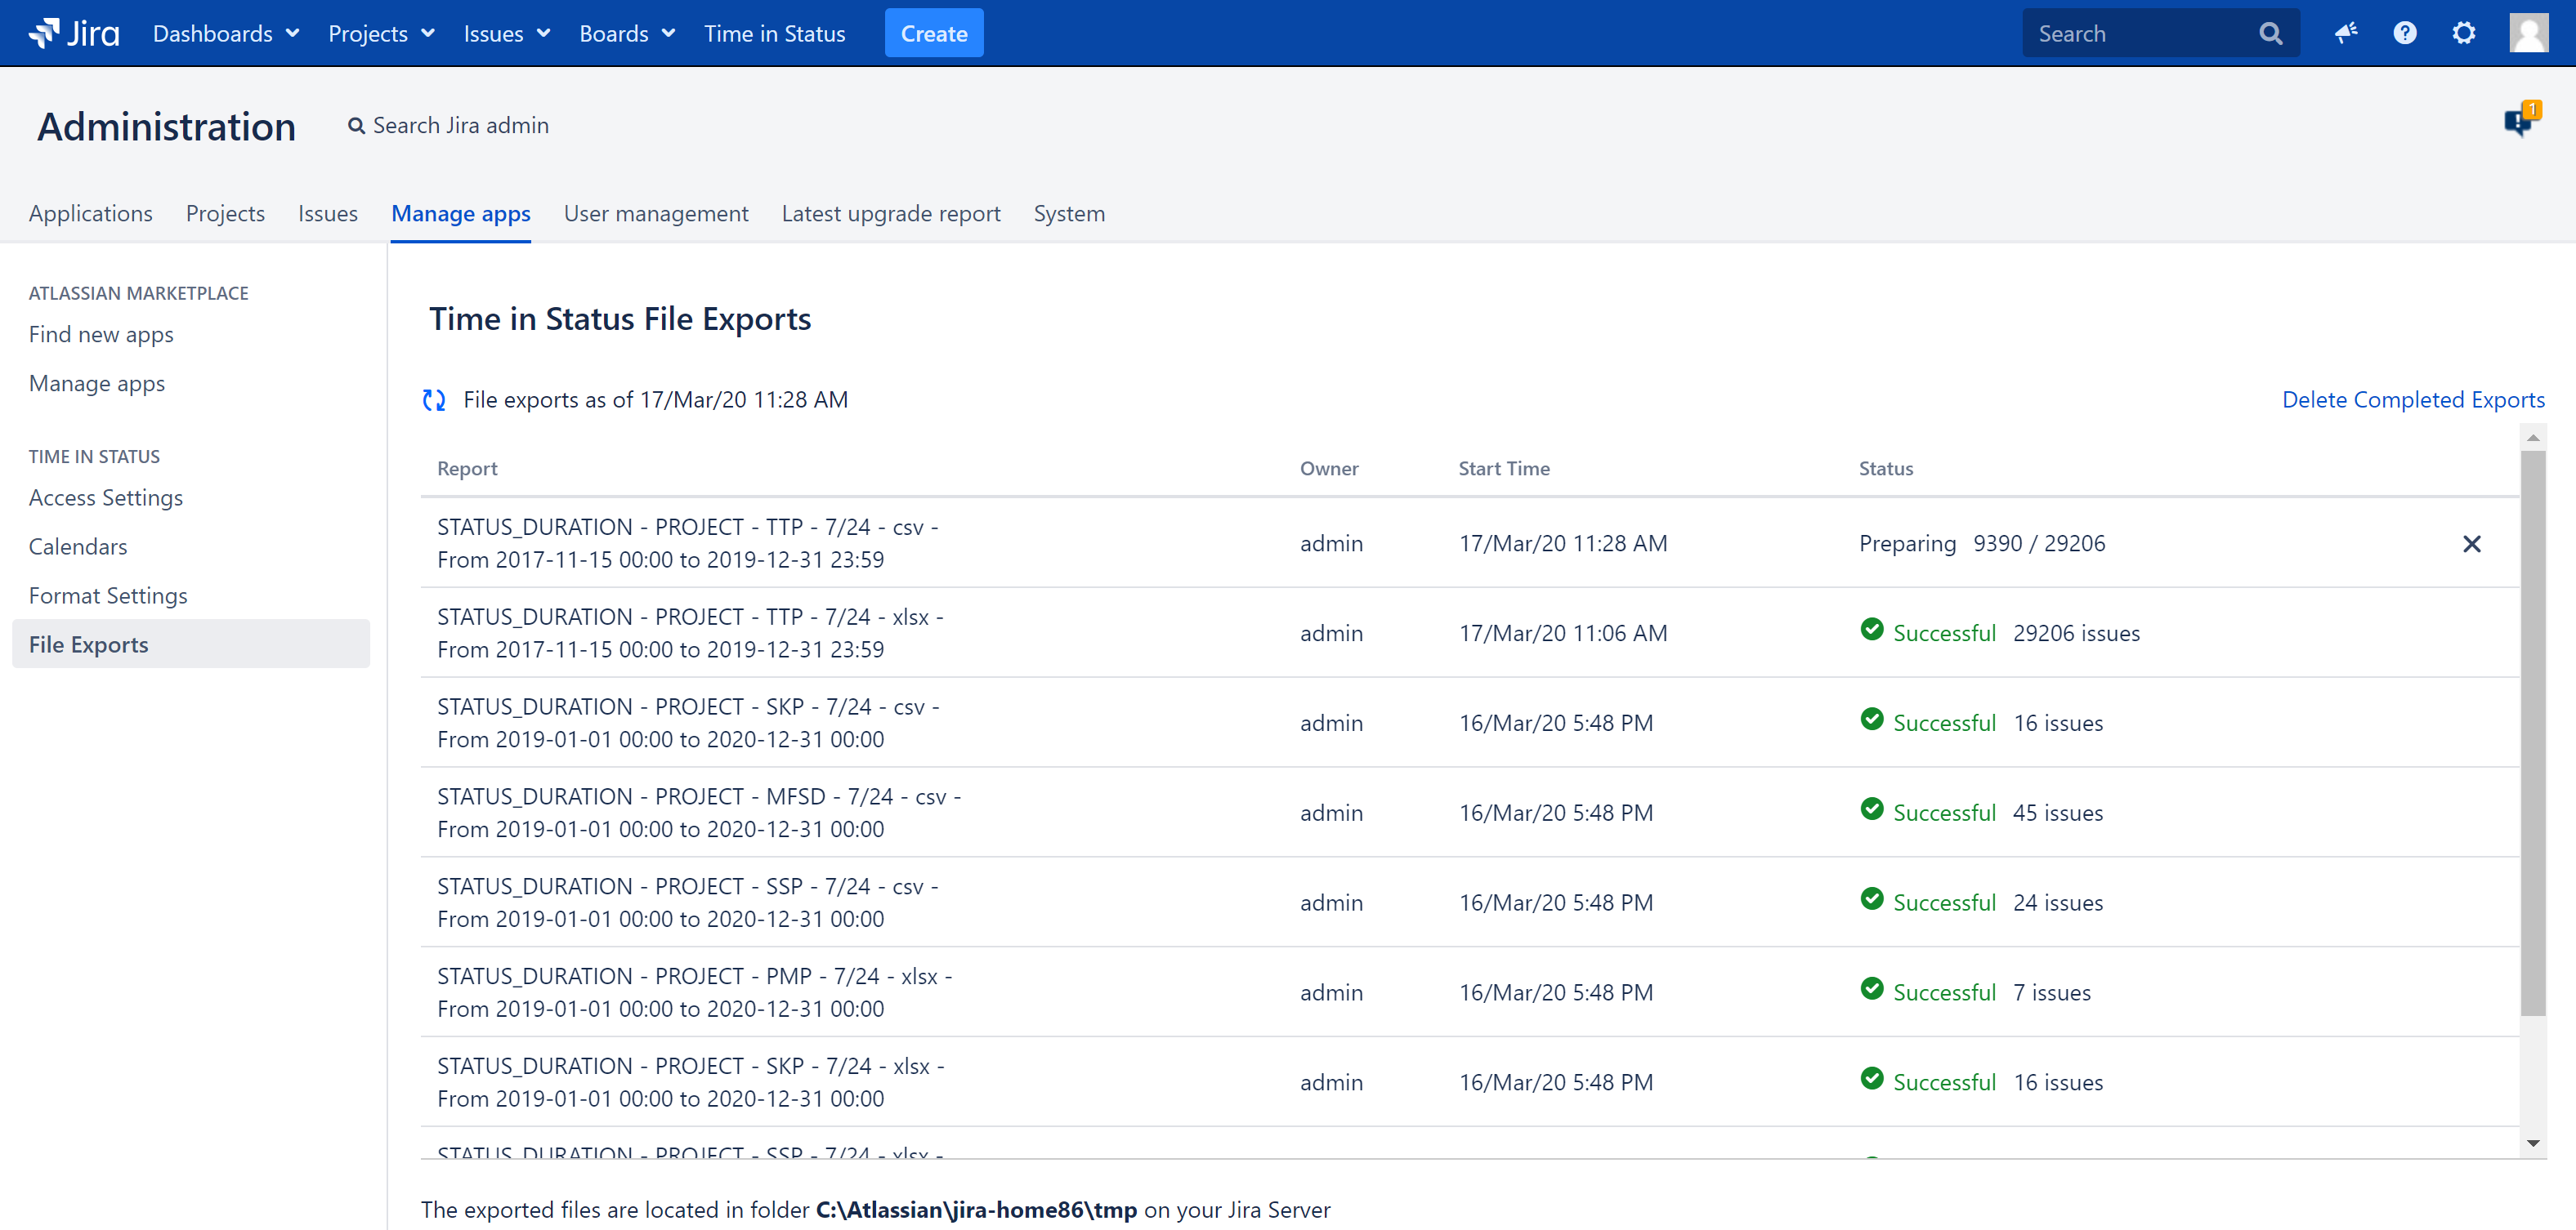Open the feedback notifications megaphone icon
This screenshot has width=2576, height=1230.
[x=2345, y=33]
